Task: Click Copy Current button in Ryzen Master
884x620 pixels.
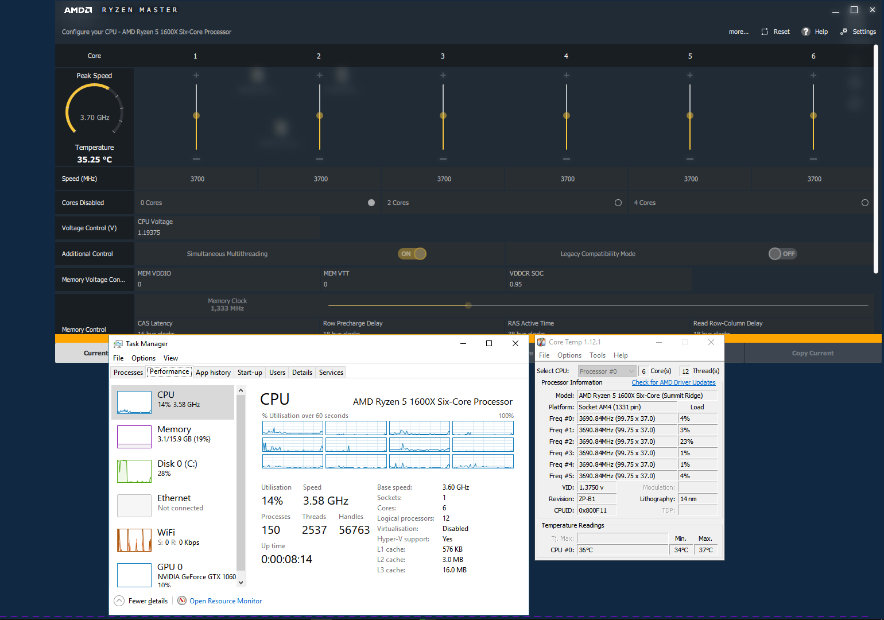Action: click(813, 353)
